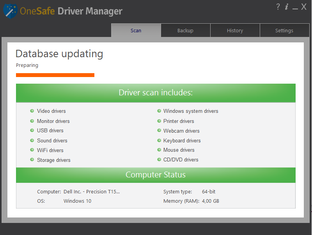This screenshot has width=312, height=235.
Task: Click the green bullet beside Sound drivers
Action: [32, 140]
